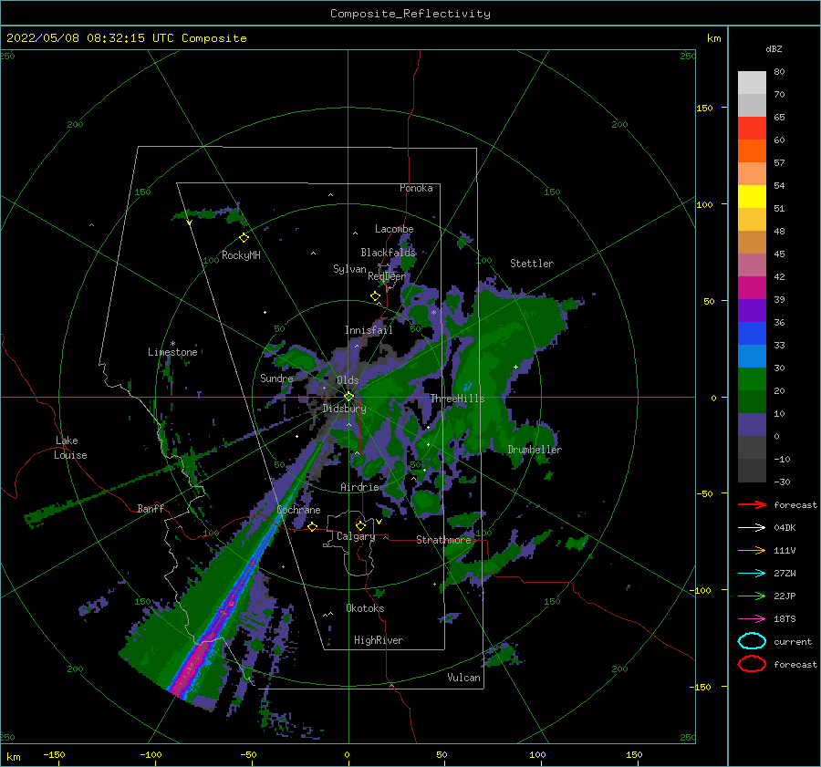821x767 pixels.
Task: Click the dBZ legend heading
Action: (x=774, y=49)
